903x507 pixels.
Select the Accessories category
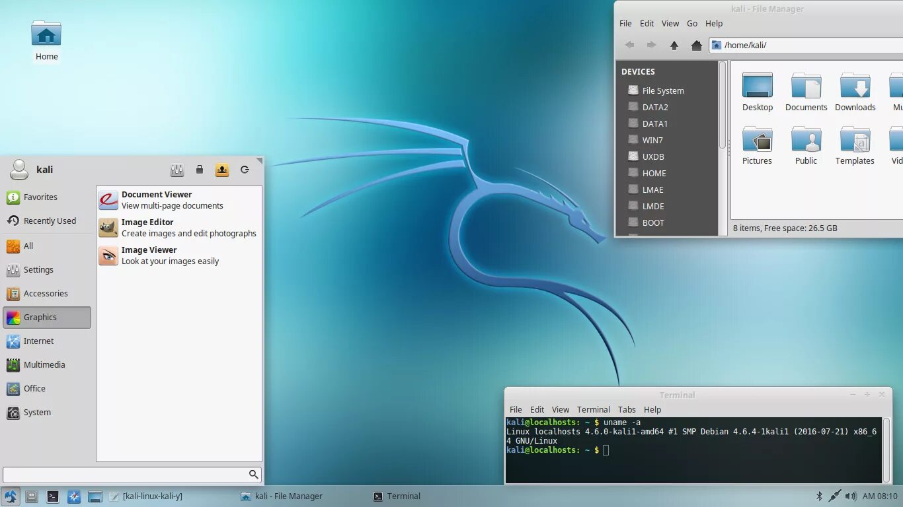[x=47, y=293]
